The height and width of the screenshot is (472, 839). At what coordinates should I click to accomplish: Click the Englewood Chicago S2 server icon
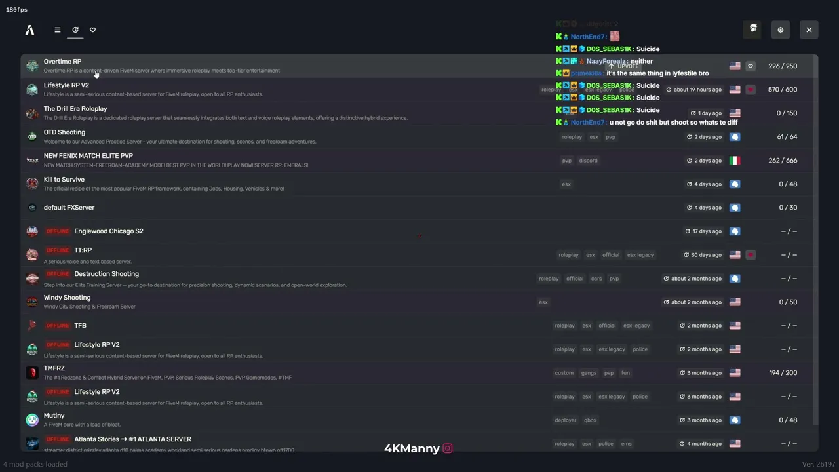click(32, 231)
